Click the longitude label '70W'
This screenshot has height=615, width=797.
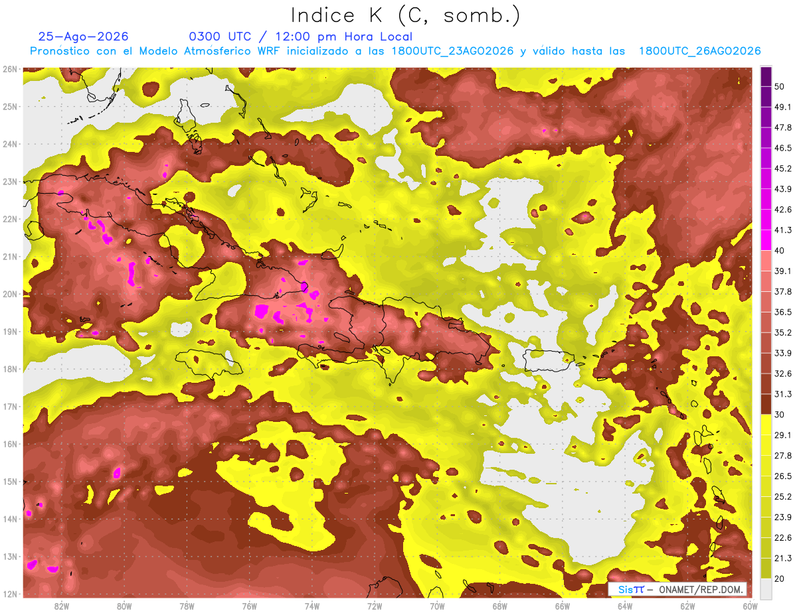coord(437,606)
